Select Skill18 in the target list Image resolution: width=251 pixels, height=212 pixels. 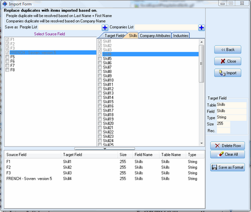click(x=108, y=115)
